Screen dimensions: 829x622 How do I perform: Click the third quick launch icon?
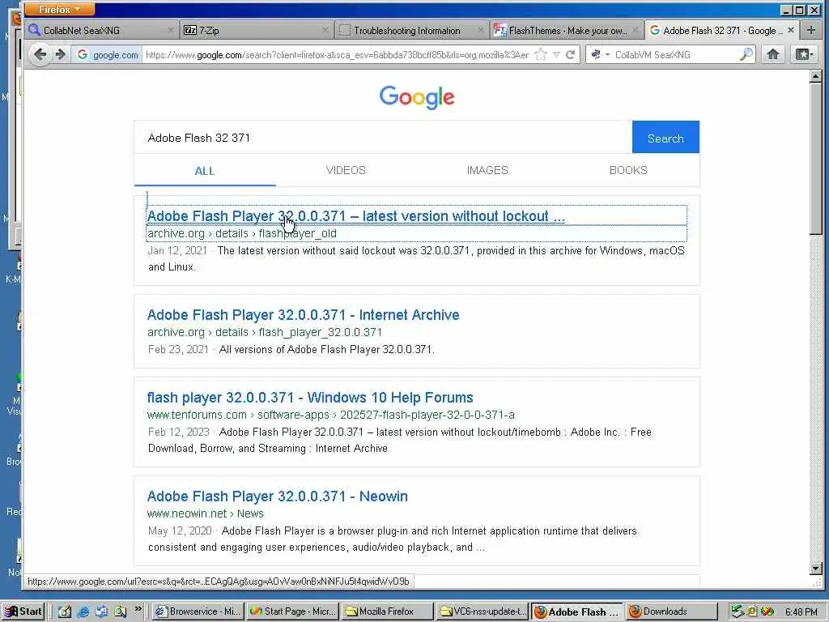pyautogui.click(x=101, y=611)
